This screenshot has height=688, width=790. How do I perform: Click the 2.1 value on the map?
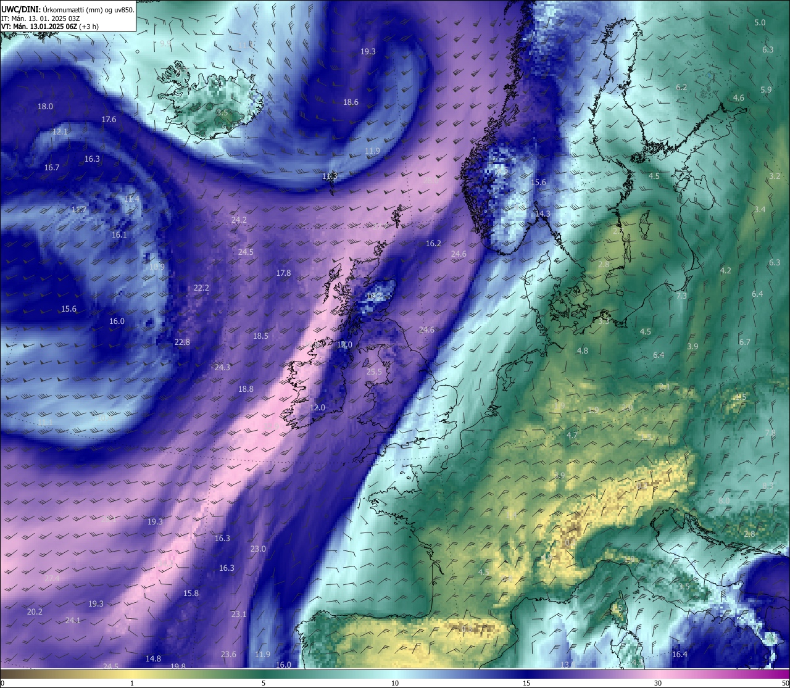(x=664, y=387)
